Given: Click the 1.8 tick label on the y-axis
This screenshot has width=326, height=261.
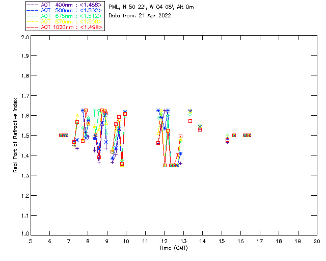Looking at the screenshot, I should (x=24, y=76).
